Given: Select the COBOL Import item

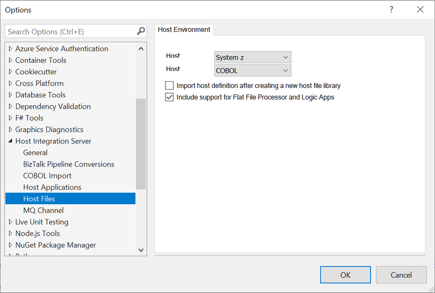Looking at the screenshot, I should point(47,176).
